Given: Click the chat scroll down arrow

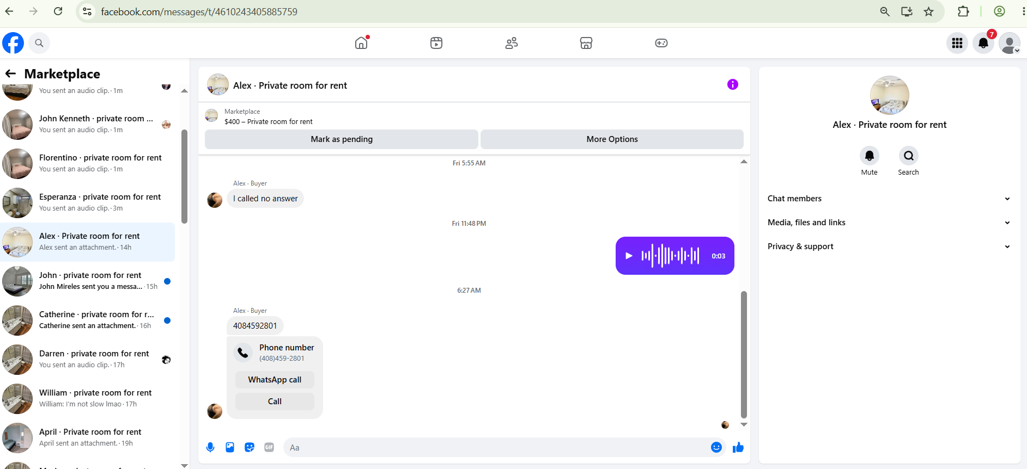Looking at the screenshot, I should 744,425.
